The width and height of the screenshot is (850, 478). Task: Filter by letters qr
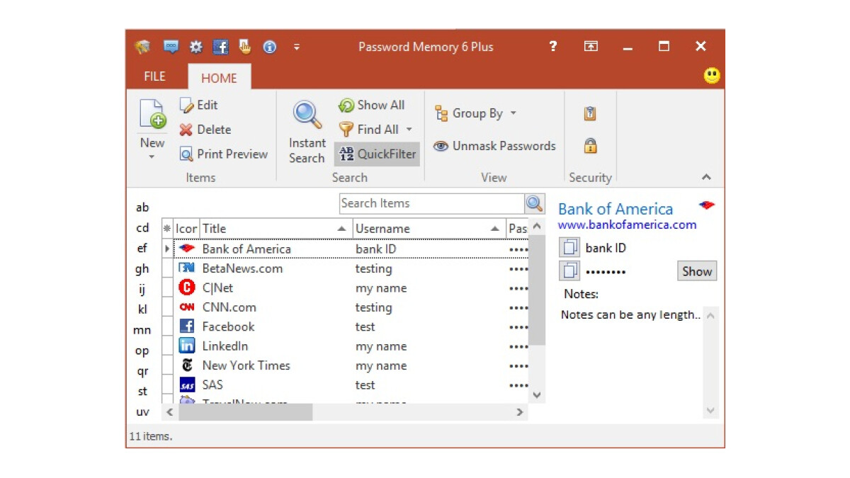click(x=142, y=371)
